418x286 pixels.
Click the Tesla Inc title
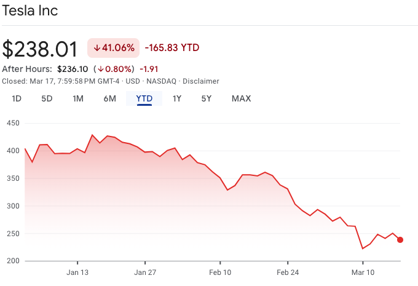point(30,12)
